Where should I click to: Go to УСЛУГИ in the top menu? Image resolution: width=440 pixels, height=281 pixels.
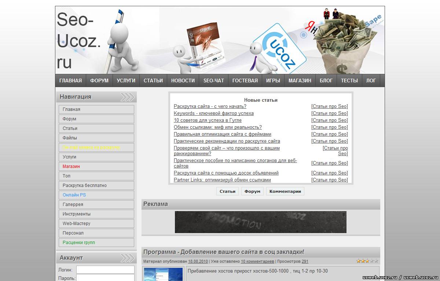(126, 80)
